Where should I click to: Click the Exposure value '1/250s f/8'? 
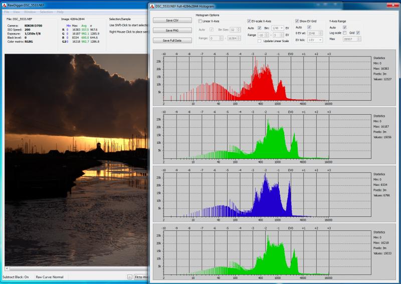pos(33,34)
